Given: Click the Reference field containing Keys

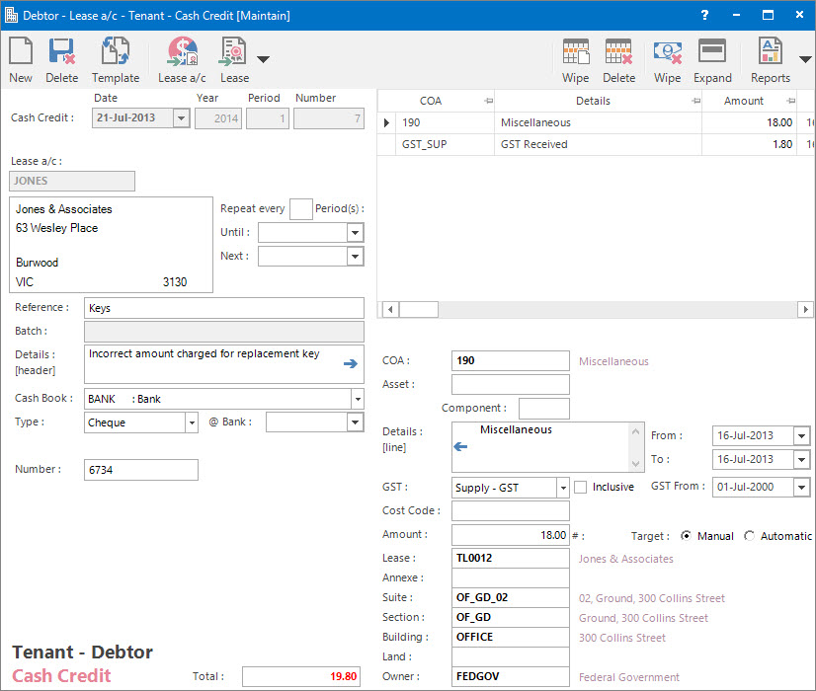Looking at the screenshot, I should tap(224, 308).
